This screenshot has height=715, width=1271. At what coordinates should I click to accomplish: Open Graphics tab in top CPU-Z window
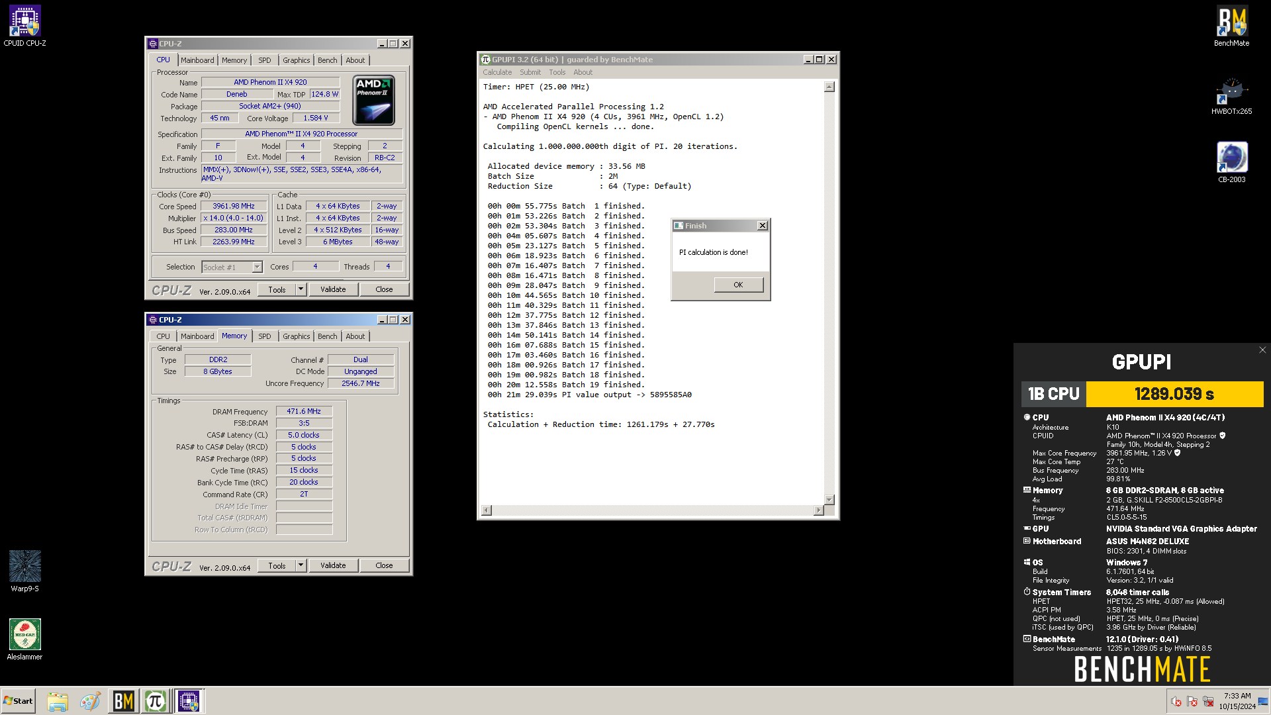pyautogui.click(x=296, y=60)
